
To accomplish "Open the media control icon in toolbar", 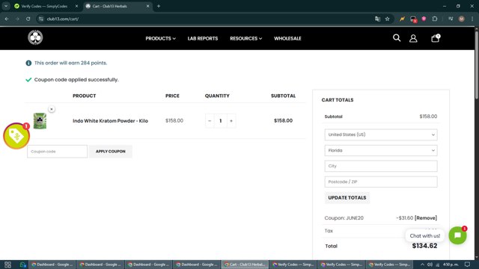I will (451, 19).
